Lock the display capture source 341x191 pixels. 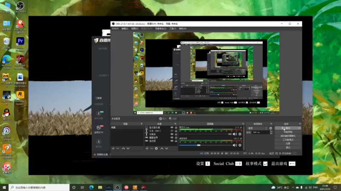pyautogui.click(x=176, y=128)
